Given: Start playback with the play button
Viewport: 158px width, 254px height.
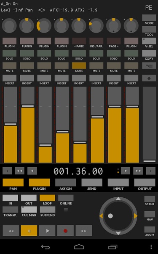Looking at the screenshot, I should coord(47,230).
